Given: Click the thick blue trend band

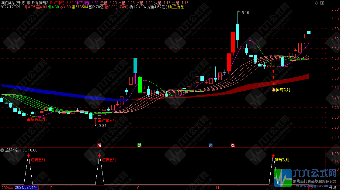Looking at the screenshot, I should pos(61,93).
